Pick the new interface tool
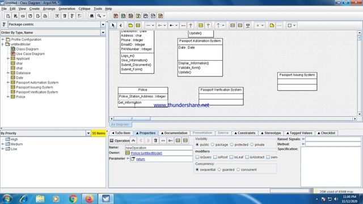The width and height of the screenshot is (363, 204). pyautogui.click(x=201, y=25)
